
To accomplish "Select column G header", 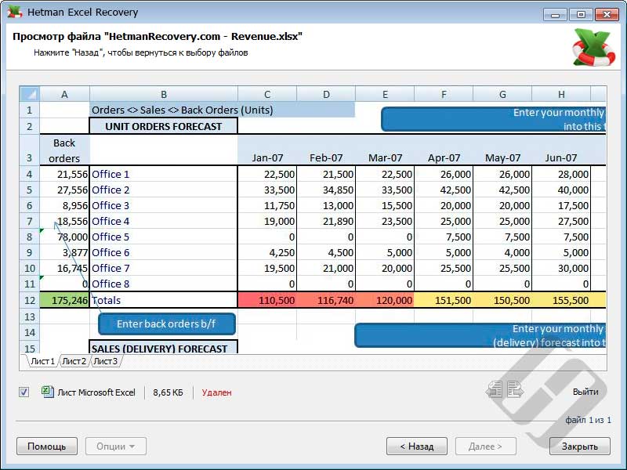I will pos(502,94).
